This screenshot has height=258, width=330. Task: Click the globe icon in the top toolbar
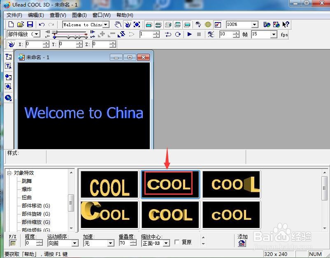(x=208, y=25)
